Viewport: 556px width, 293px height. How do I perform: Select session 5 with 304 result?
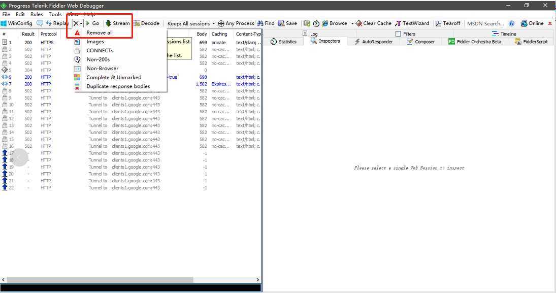coord(131,70)
